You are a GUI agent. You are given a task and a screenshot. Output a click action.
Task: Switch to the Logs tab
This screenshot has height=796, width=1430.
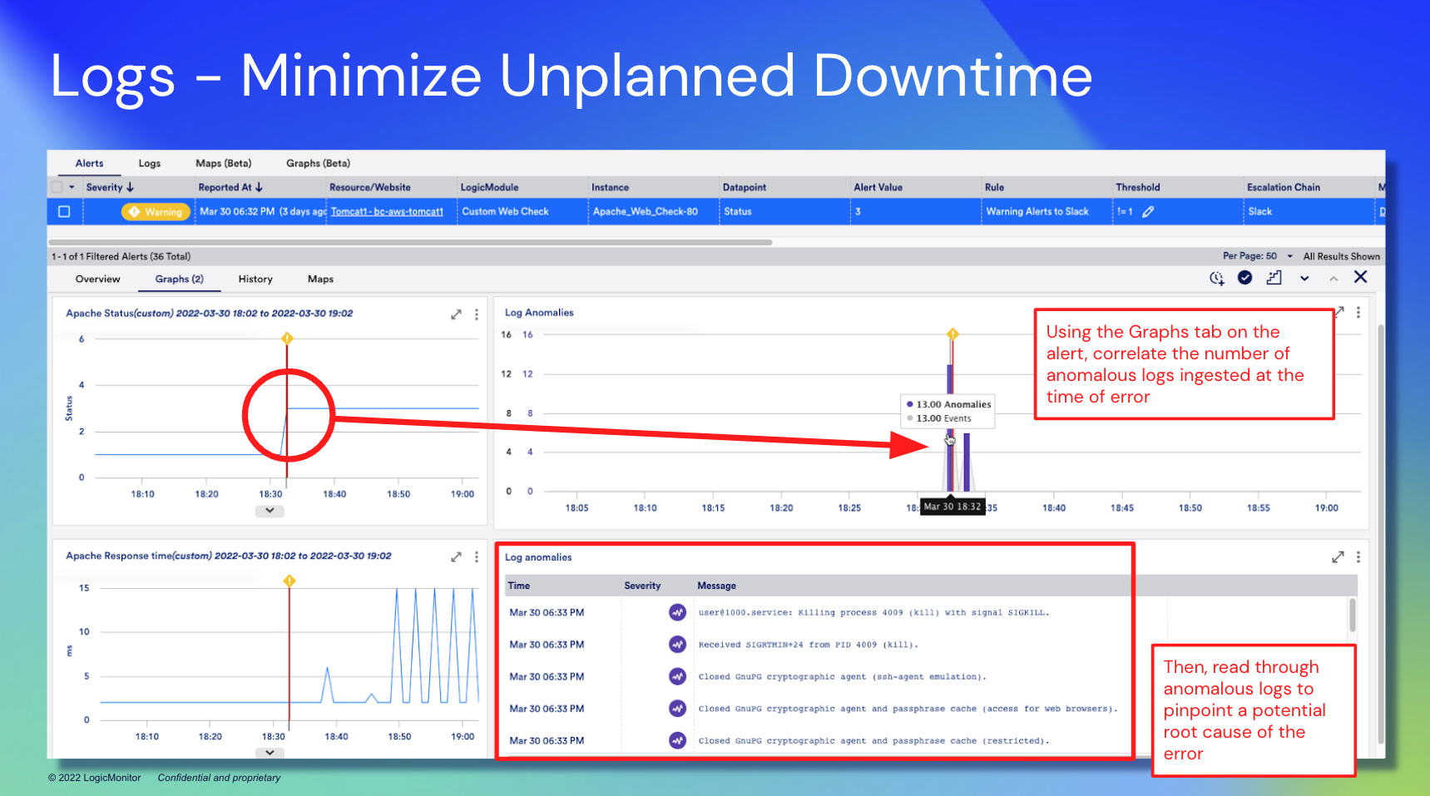150,164
